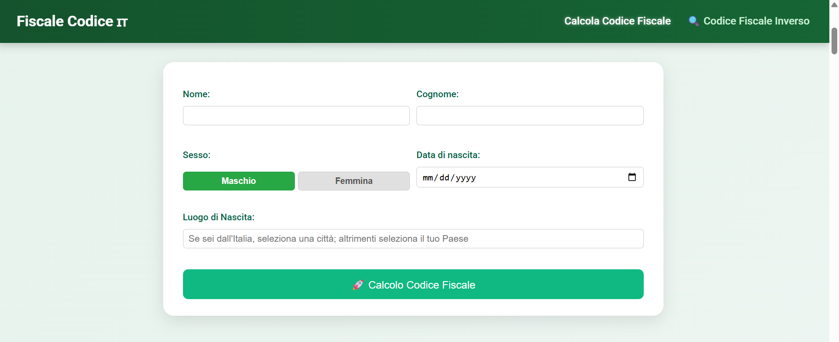Click the rocket icon on submit button

click(x=358, y=285)
